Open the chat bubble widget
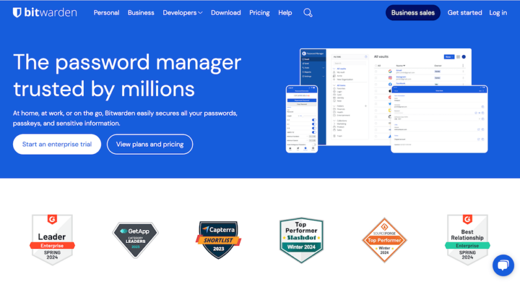This screenshot has height=282, width=520. 503,265
